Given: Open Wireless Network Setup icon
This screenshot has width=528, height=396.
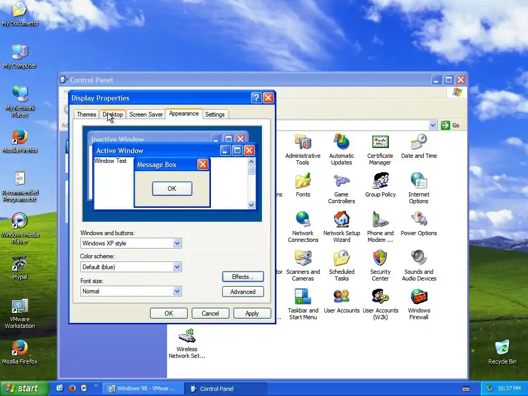Looking at the screenshot, I should [187, 343].
